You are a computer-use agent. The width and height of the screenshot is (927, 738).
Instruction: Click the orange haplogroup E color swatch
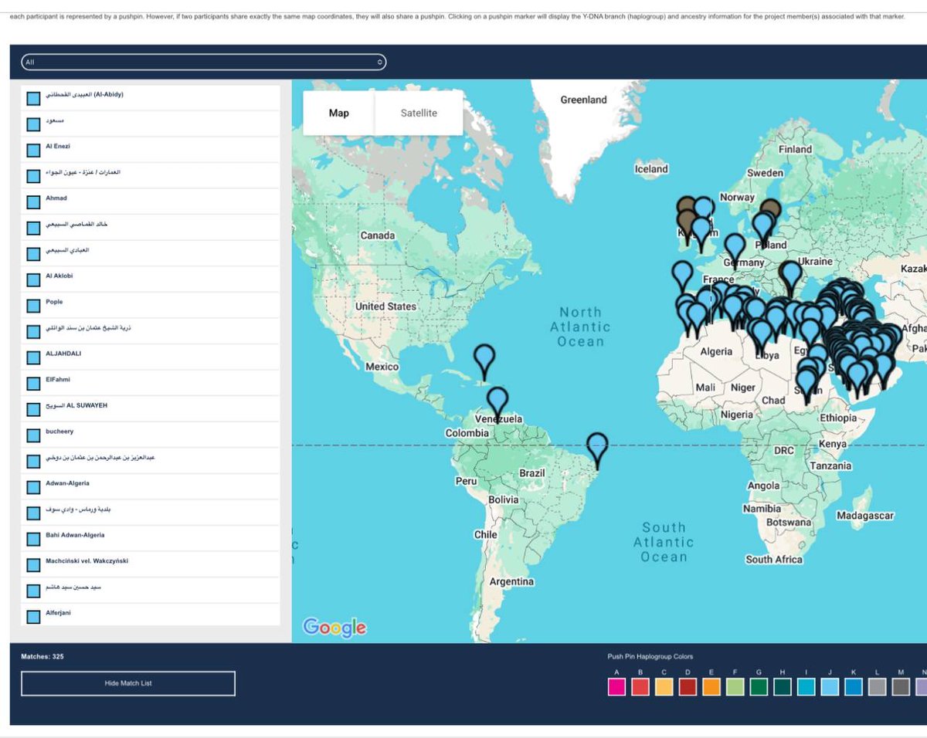point(711,687)
